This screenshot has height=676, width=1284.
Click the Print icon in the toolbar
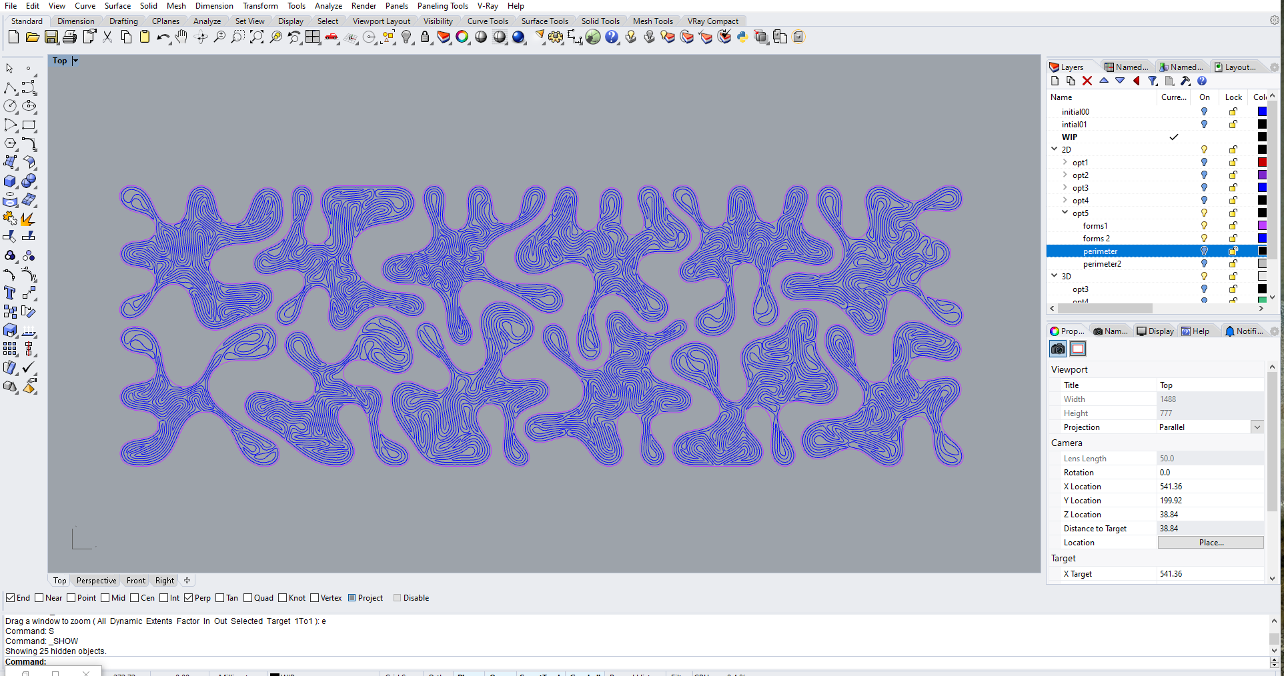click(69, 37)
